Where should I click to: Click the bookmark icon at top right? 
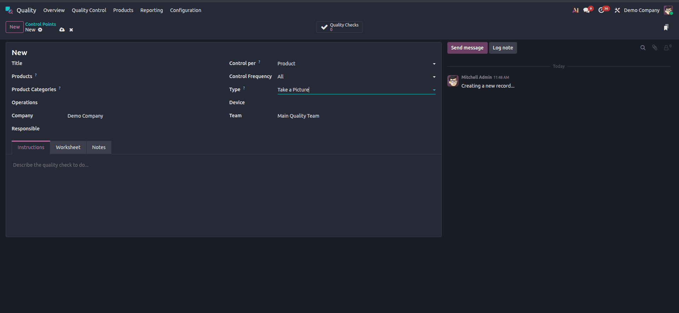[666, 27]
